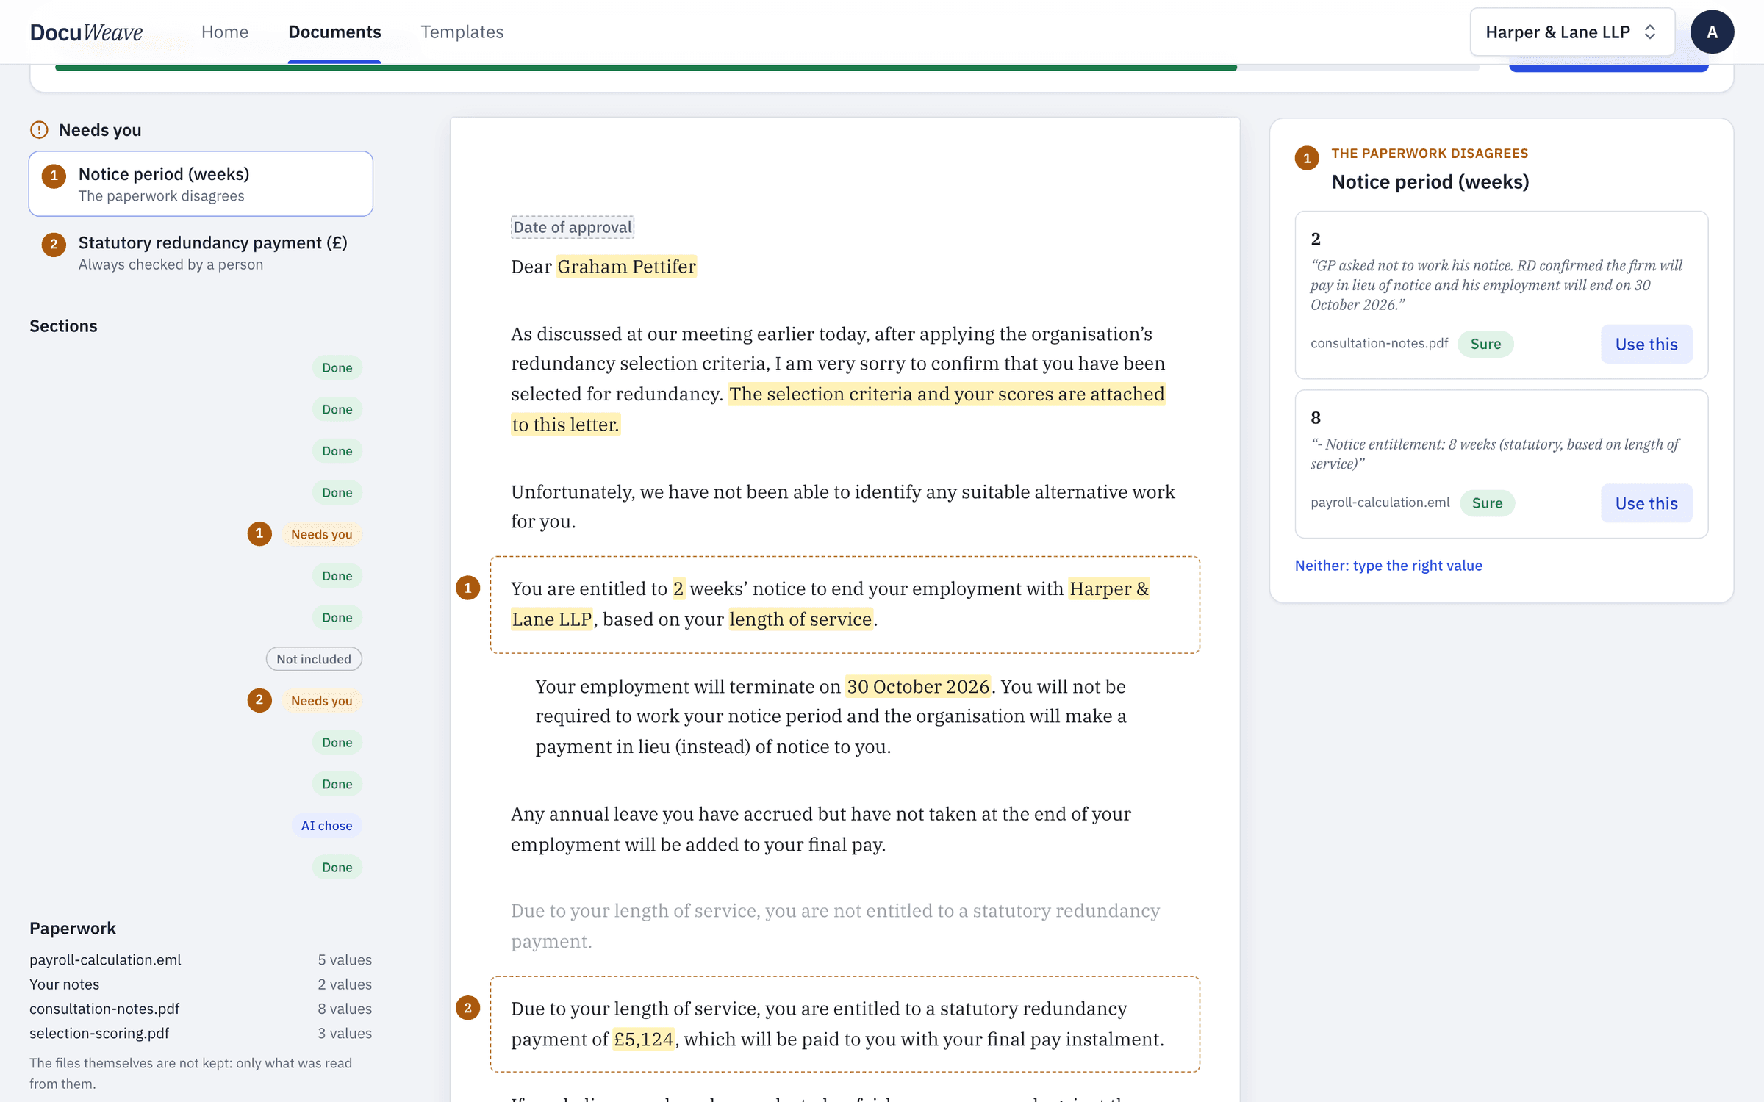Screen dimensions: 1764x1102
Task: Switch to the Templates tab
Action: coord(462,32)
